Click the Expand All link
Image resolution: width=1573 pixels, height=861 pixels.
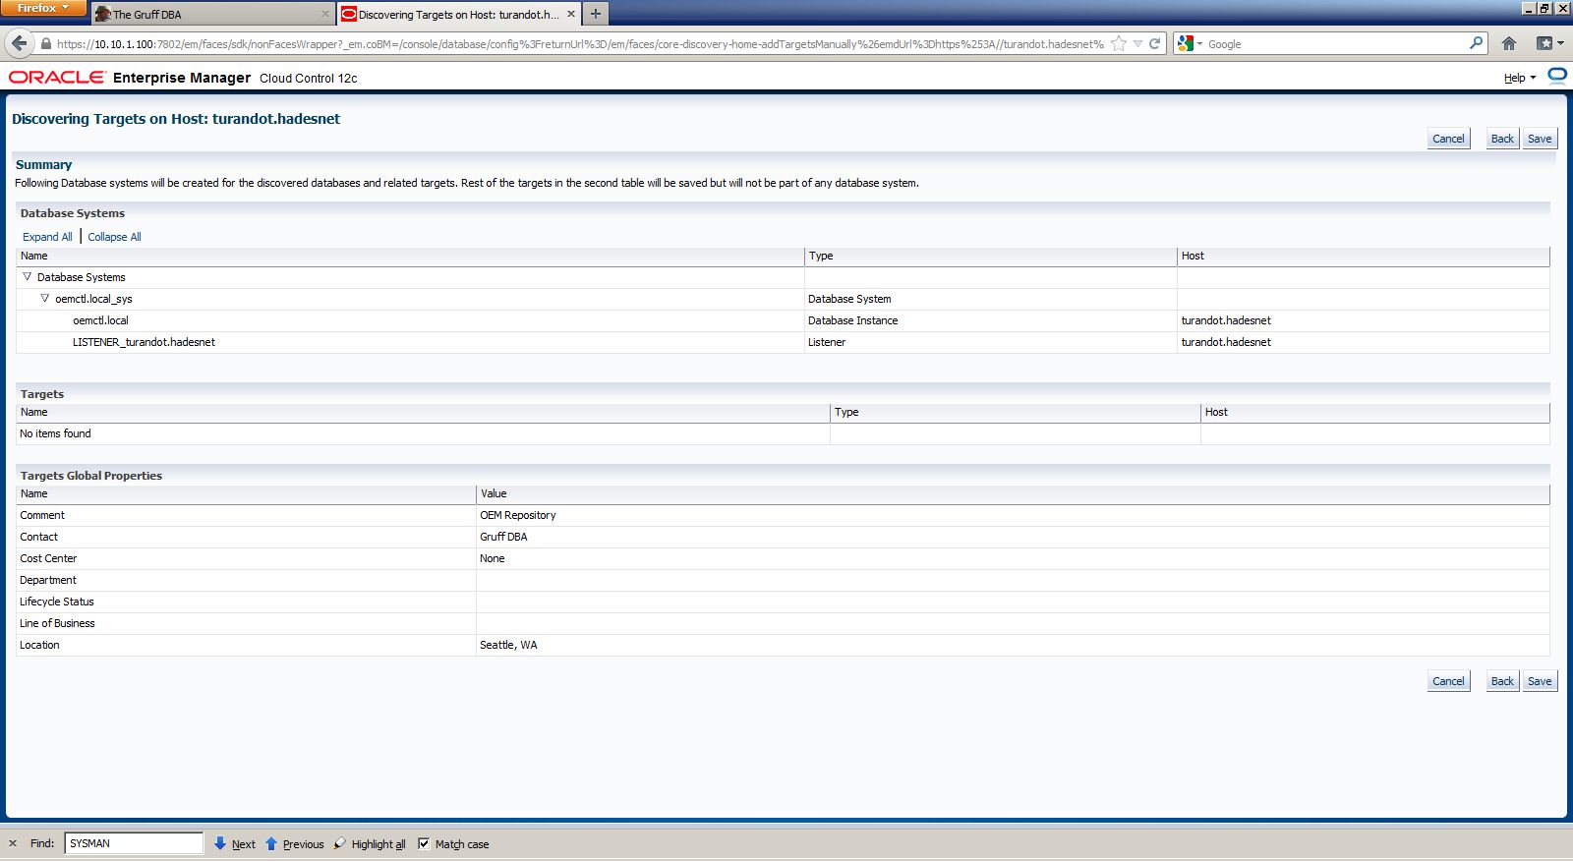tap(47, 237)
